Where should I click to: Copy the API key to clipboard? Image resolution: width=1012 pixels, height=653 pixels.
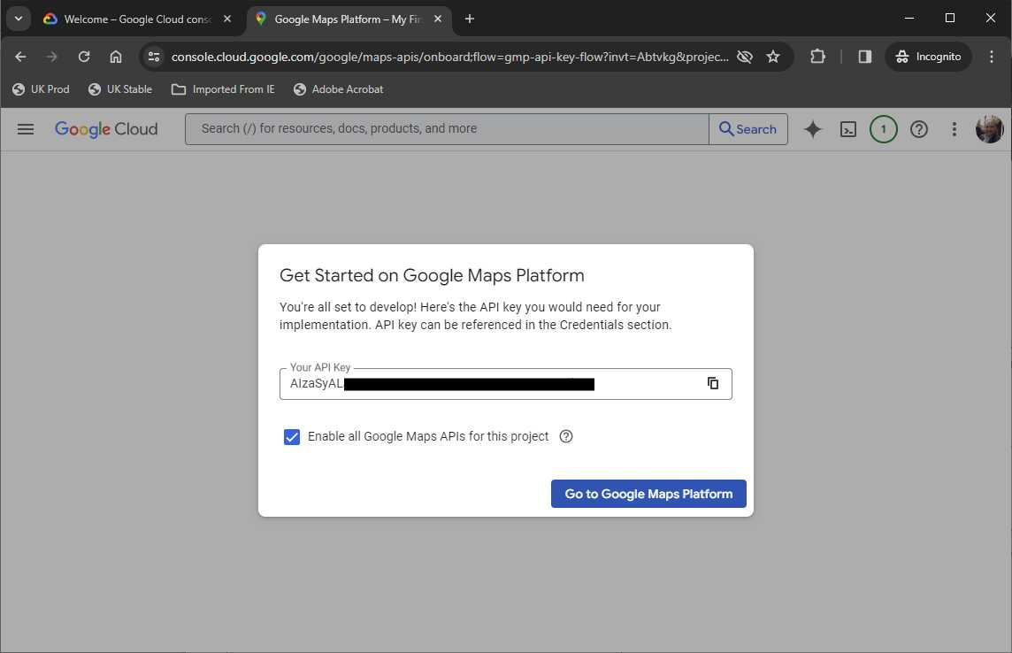[x=713, y=383]
